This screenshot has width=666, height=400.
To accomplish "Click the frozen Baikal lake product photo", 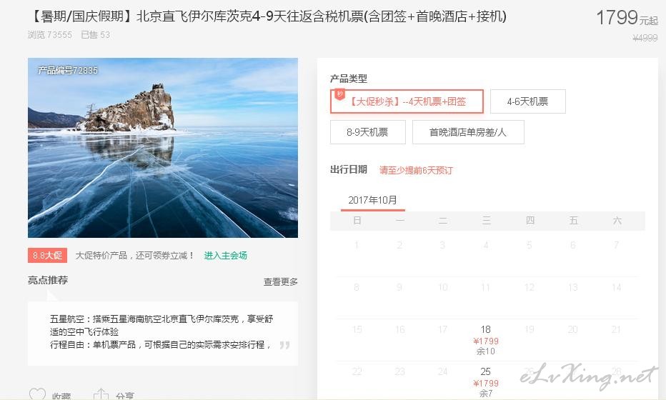I will pos(163,148).
